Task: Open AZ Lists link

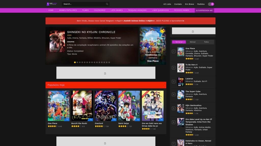Action: pos(167,4)
